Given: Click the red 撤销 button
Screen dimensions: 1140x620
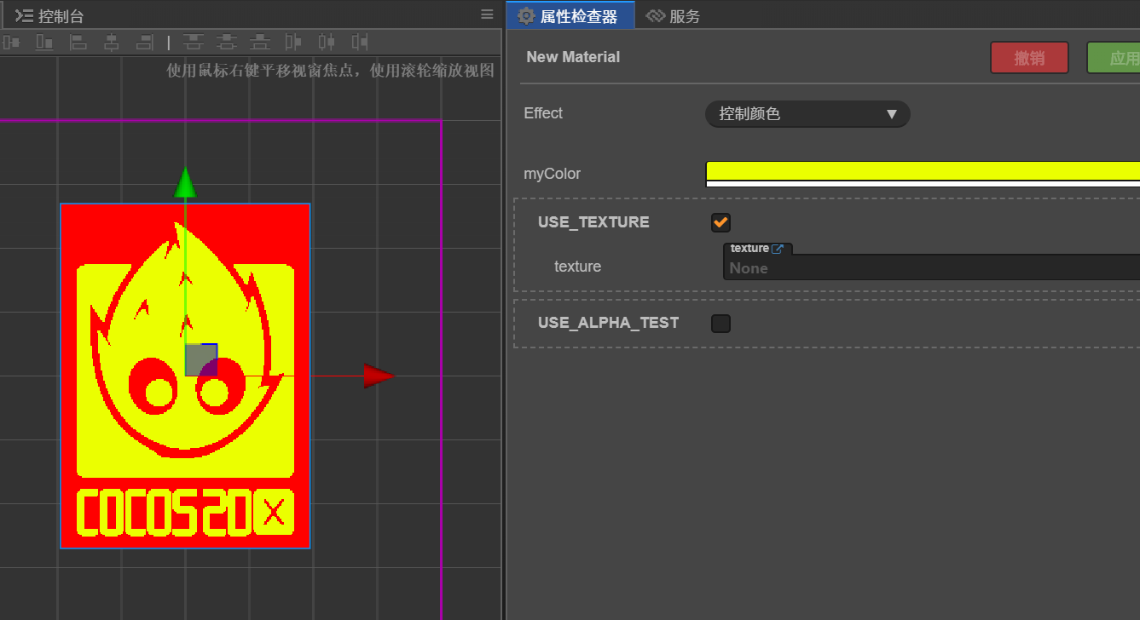Looking at the screenshot, I should point(1029,58).
